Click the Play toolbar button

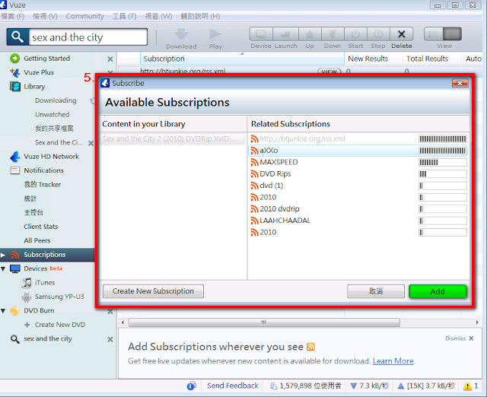pyautogui.click(x=215, y=34)
